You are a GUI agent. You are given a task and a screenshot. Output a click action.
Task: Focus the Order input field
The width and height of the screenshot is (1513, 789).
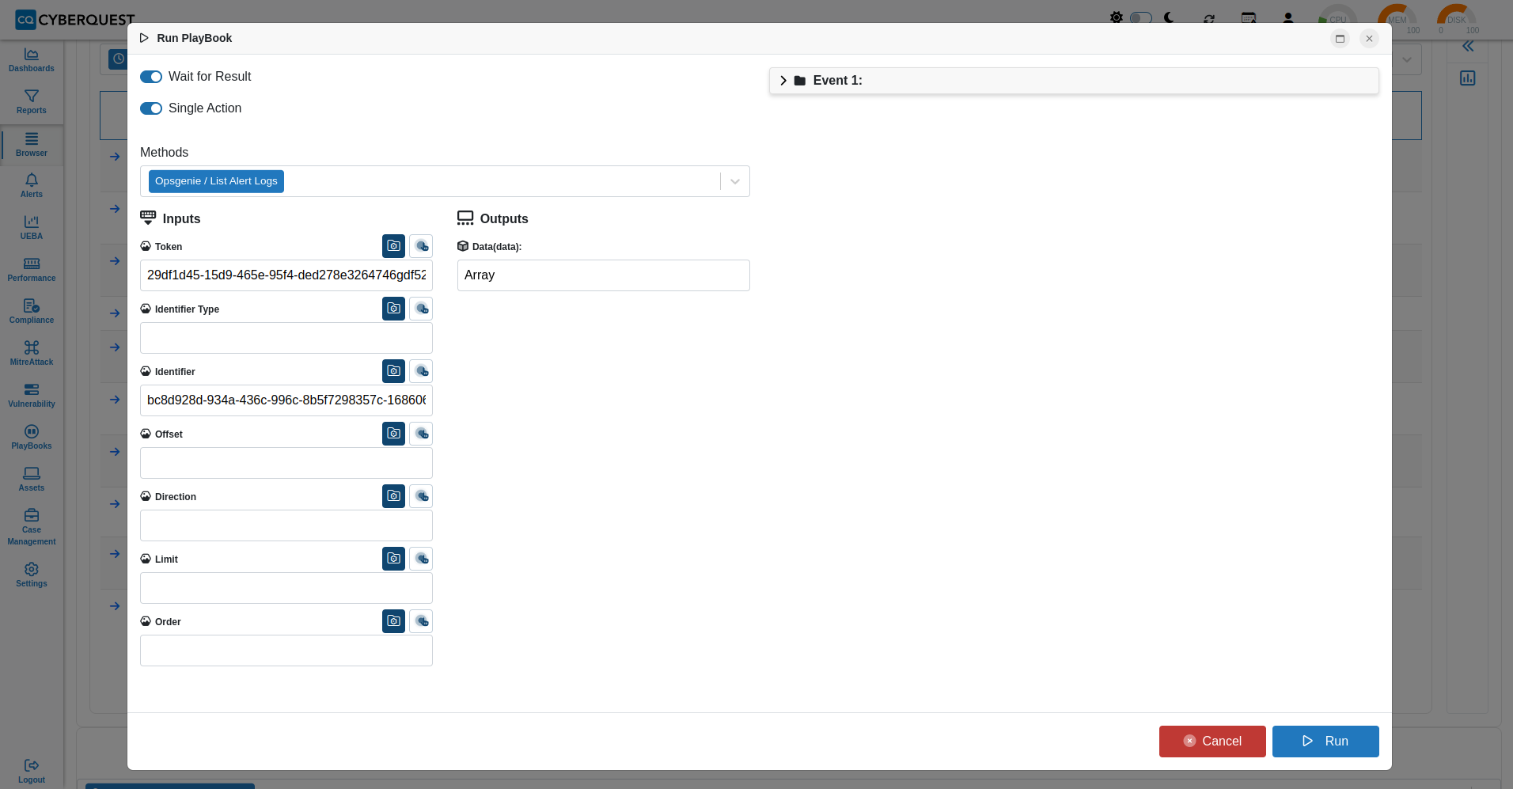click(x=286, y=651)
